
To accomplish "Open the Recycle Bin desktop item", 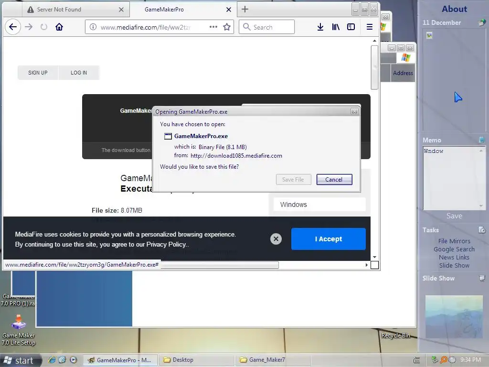I will pos(396,335).
